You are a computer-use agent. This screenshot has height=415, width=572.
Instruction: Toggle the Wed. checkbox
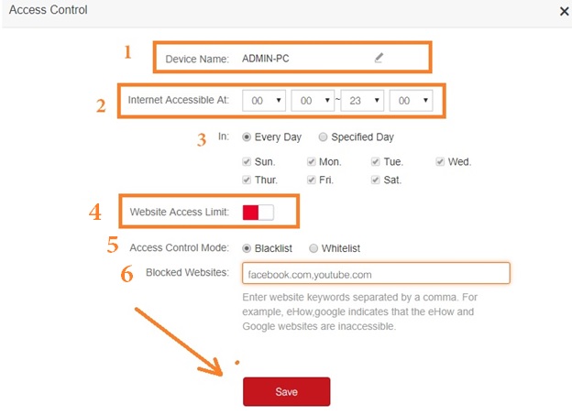(x=440, y=161)
